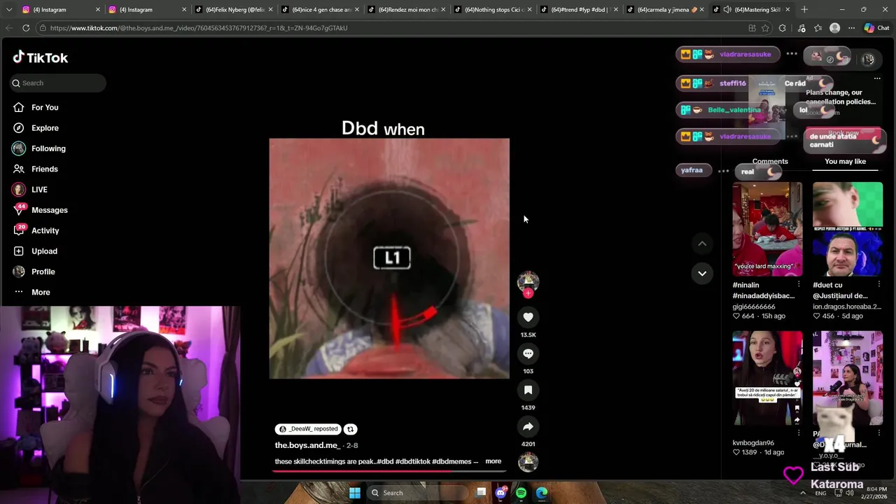This screenshot has height=504, width=896.
Task: Open Spotify from the taskbar
Action: point(521,493)
